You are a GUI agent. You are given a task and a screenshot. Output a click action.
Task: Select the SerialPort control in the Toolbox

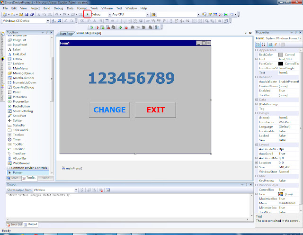(x=17, y=116)
